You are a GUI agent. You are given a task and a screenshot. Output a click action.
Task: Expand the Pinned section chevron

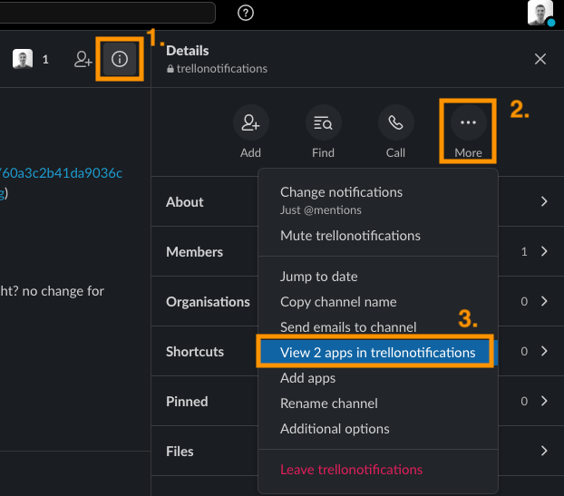(x=544, y=401)
